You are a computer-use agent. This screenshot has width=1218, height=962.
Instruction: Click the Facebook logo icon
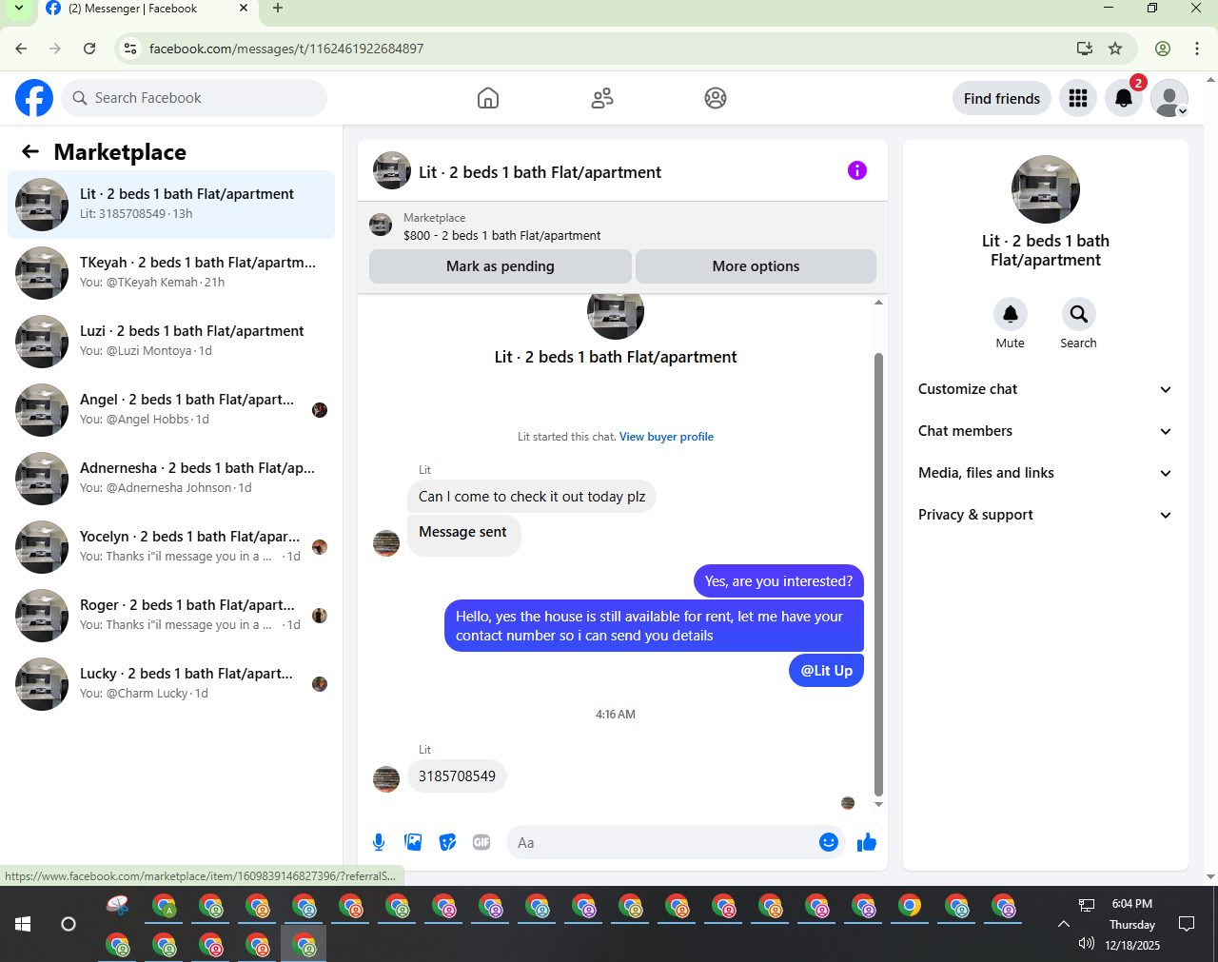[x=34, y=98]
